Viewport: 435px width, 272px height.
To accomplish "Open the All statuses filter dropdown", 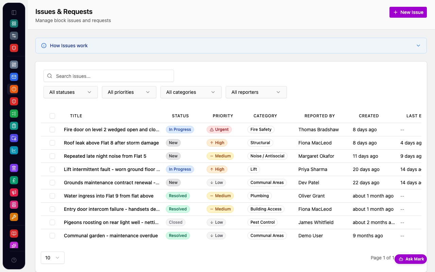I will [x=71, y=92].
